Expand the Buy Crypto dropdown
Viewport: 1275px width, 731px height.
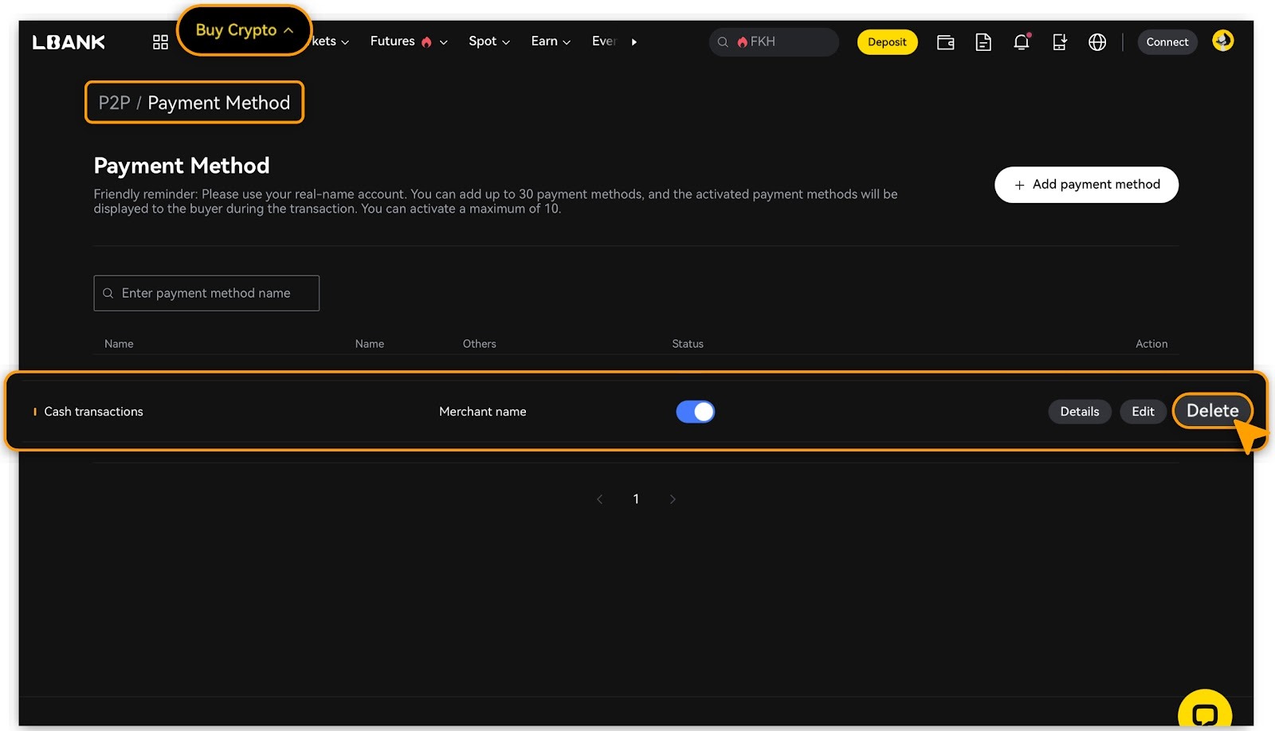[244, 30]
